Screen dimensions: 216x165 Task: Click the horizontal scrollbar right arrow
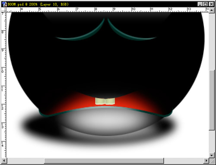coord(206,161)
